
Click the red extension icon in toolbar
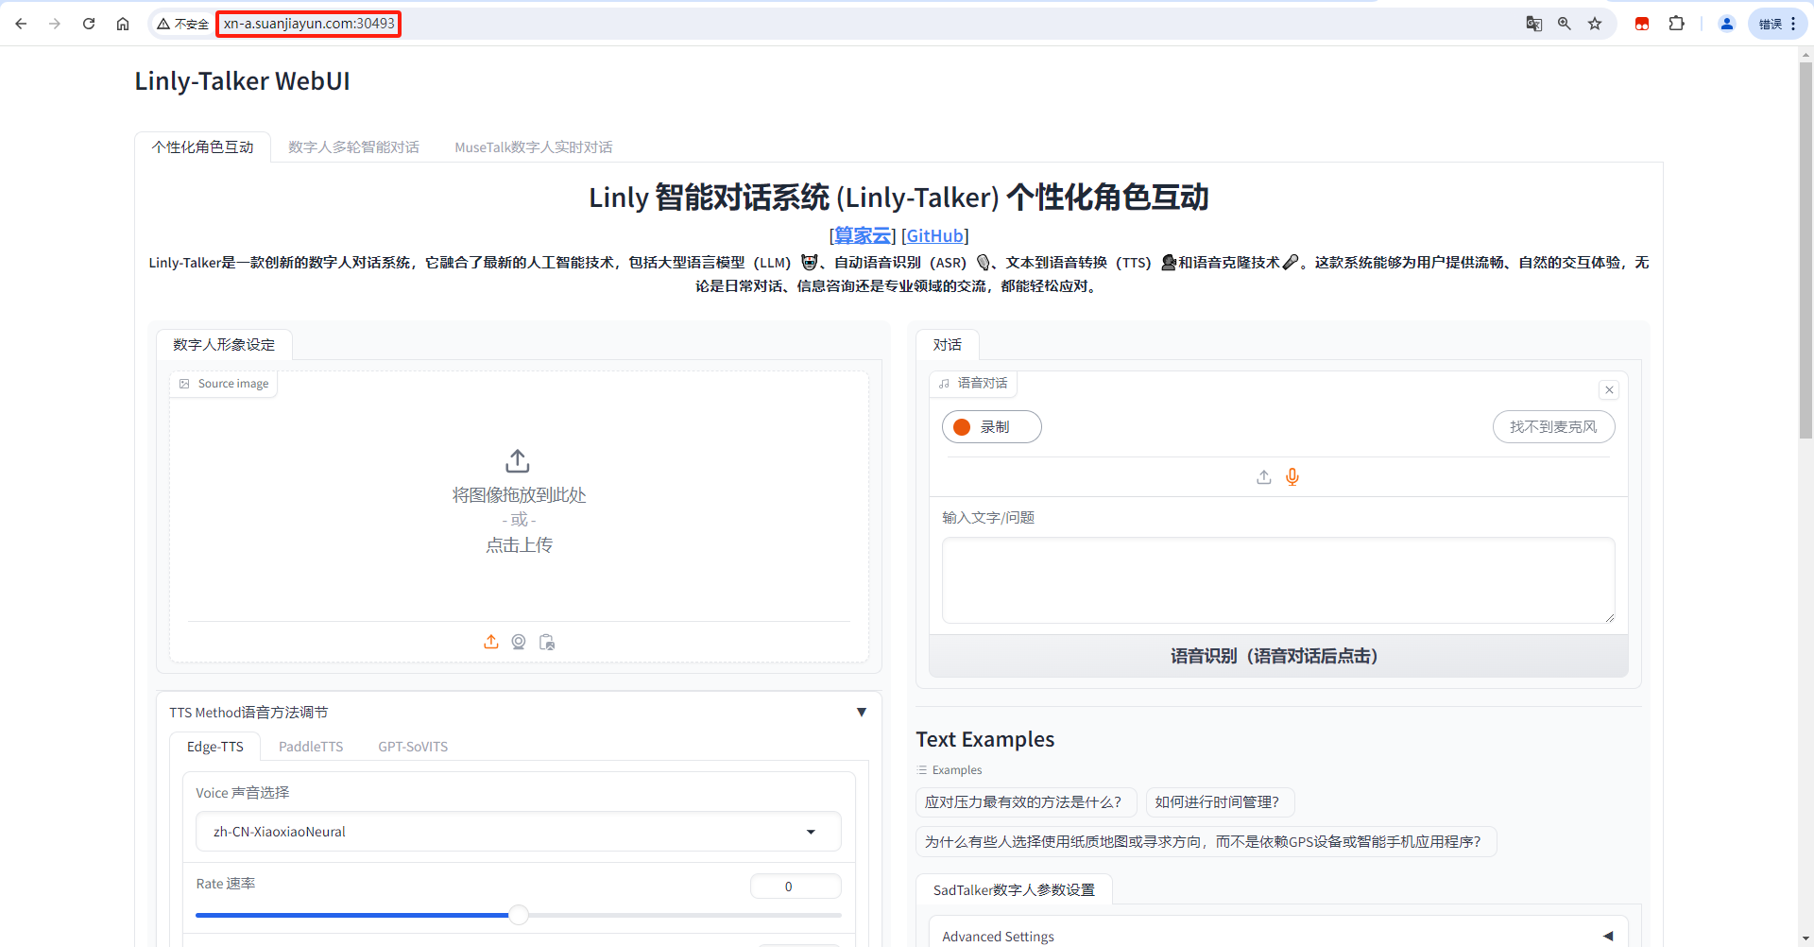pyautogui.click(x=1642, y=24)
